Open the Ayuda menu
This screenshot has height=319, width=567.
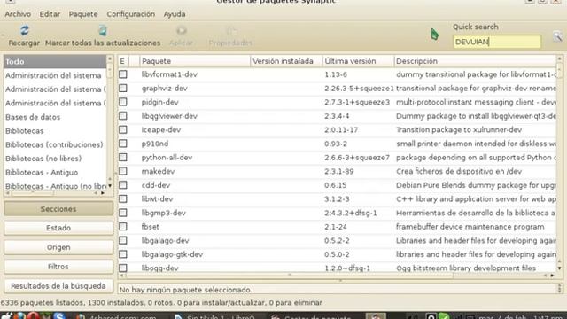coord(175,14)
